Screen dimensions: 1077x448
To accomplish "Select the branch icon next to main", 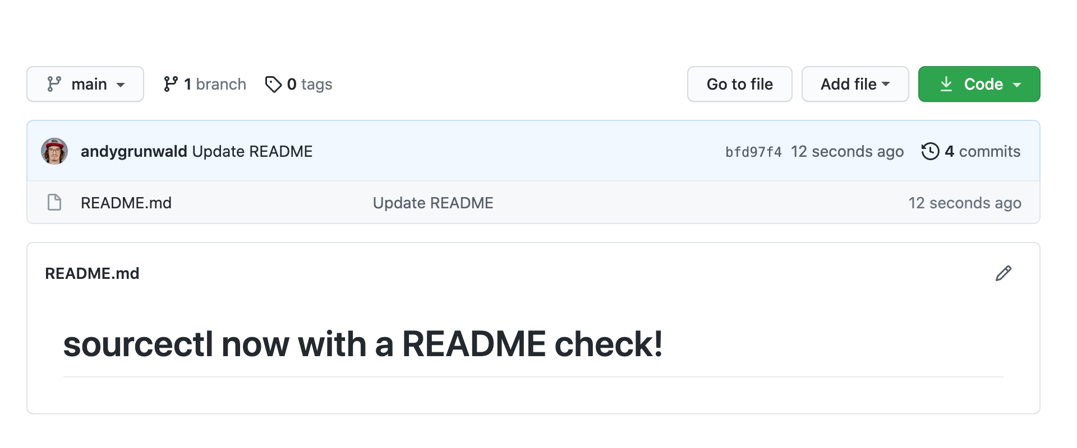I will (x=54, y=84).
